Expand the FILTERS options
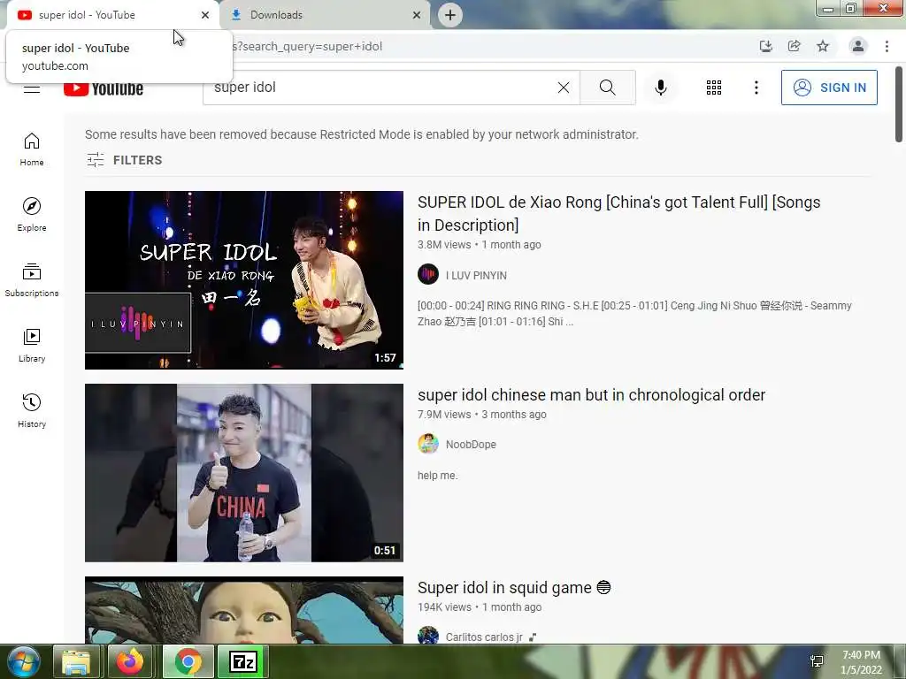This screenshot has width=906, height=679. (x=124, y=160)
